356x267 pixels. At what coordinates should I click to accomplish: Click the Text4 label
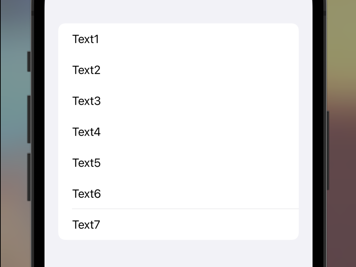[x=86, y=132]
